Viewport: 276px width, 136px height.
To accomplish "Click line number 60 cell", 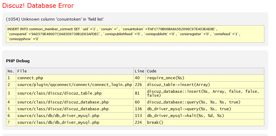I will [x=140, y=102].
